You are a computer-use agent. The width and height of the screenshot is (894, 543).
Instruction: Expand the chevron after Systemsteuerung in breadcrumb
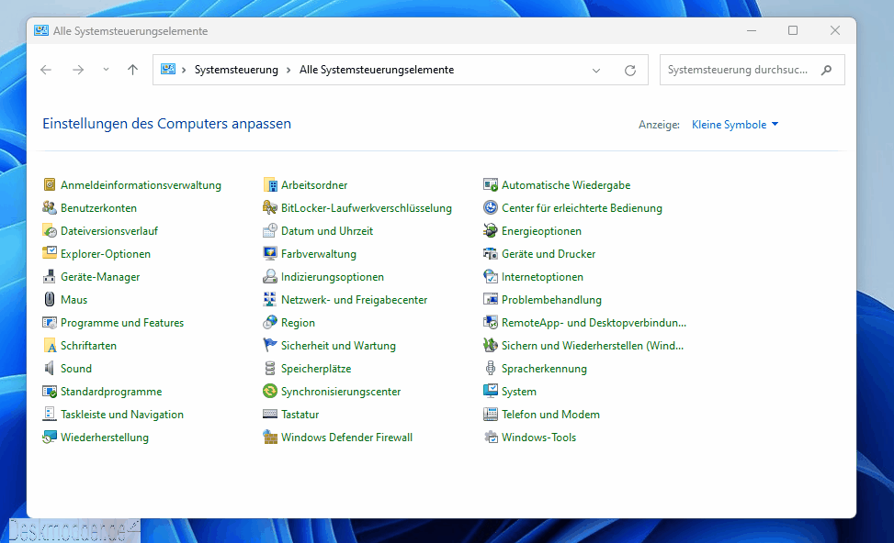pos(289,70)
